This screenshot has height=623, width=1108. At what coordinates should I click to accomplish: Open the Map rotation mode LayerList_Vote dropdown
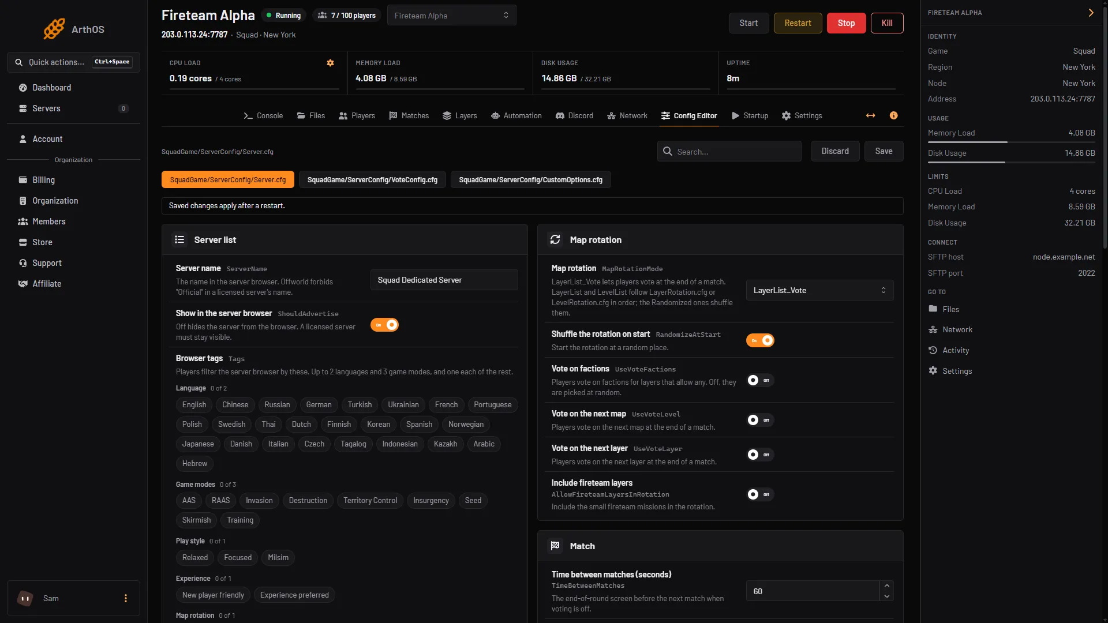click(819, 290)
